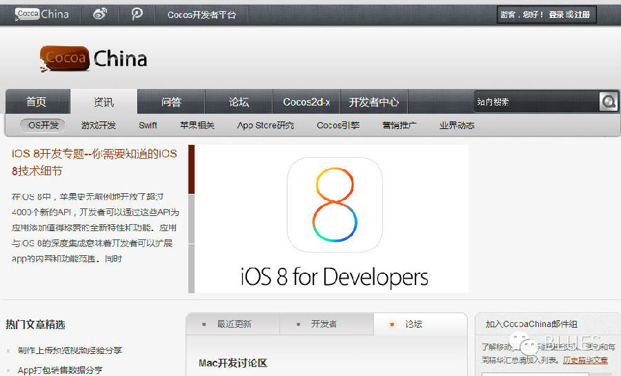Open the Weibo icon in top bar
Screen dimensions: 621x376
(x=100, y=14)
